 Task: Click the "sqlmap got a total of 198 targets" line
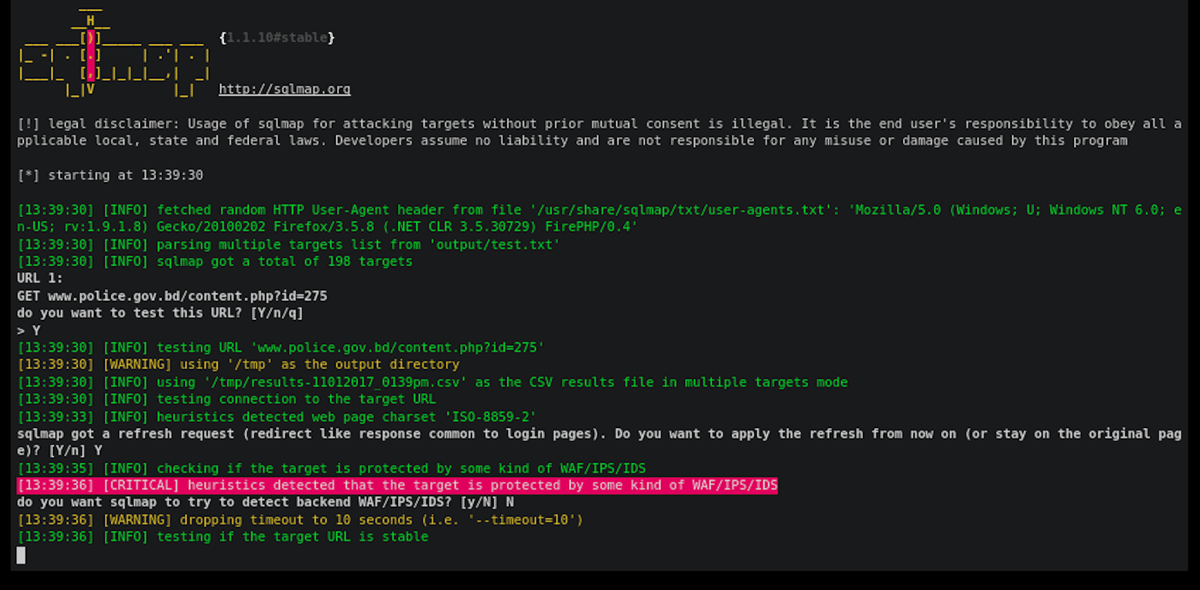(214, 262)
